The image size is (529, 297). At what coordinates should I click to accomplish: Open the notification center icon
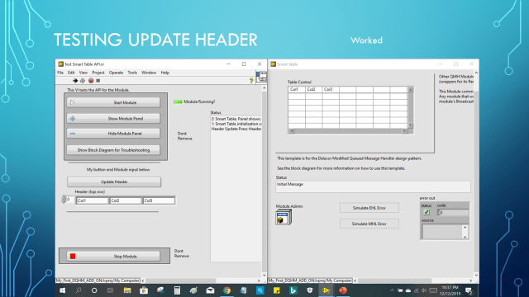469,290
